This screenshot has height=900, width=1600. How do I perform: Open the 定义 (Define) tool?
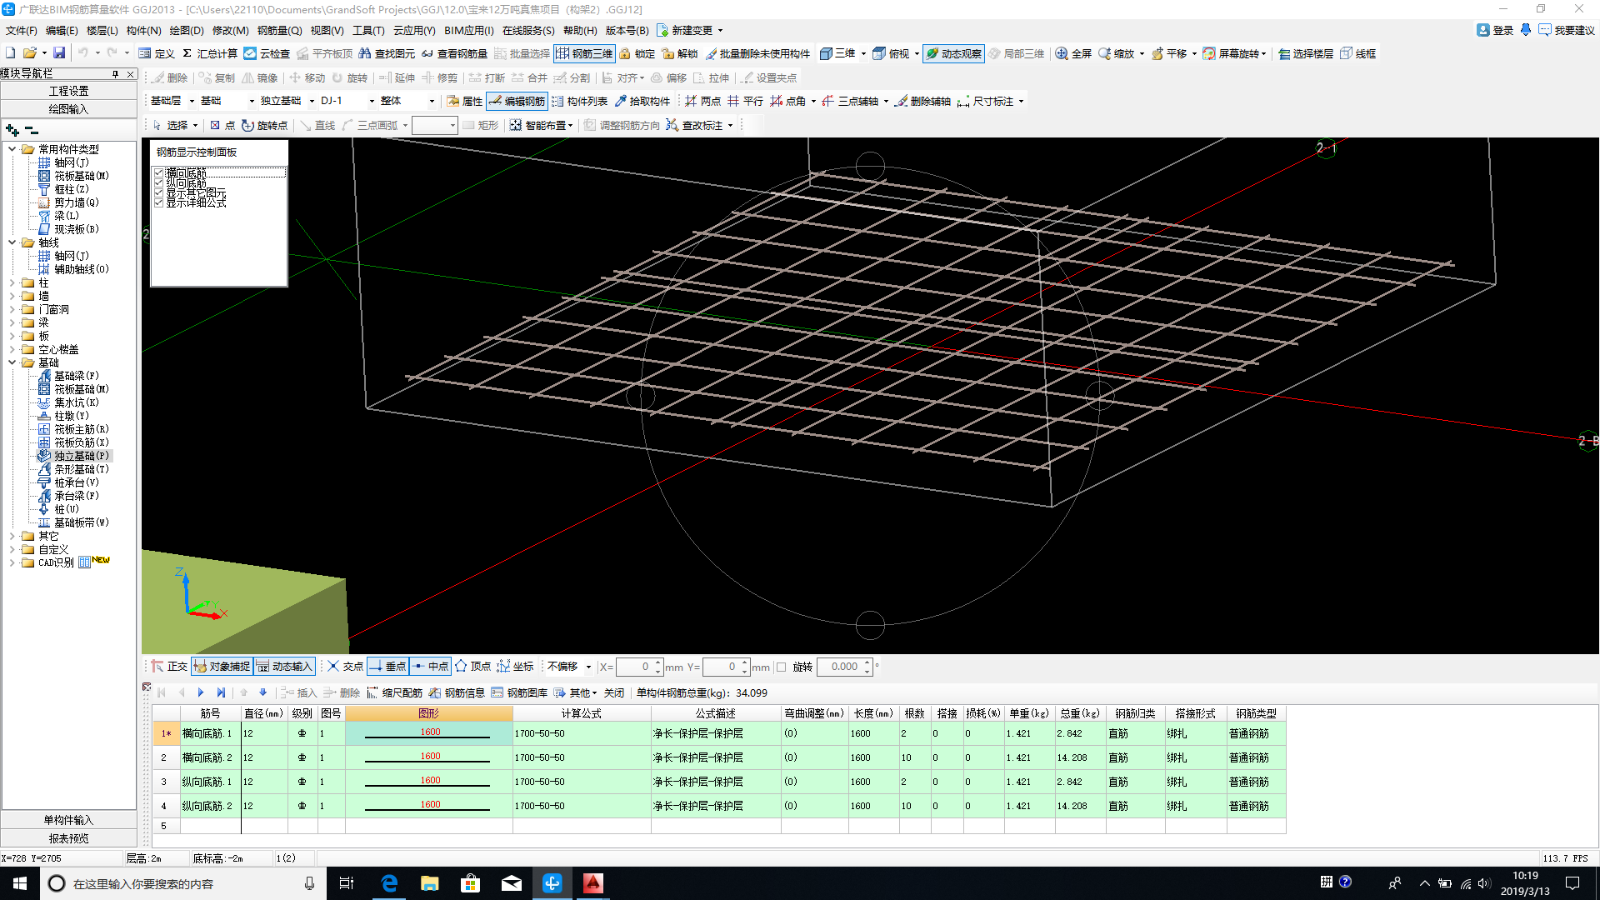click(x=157, y=53)
